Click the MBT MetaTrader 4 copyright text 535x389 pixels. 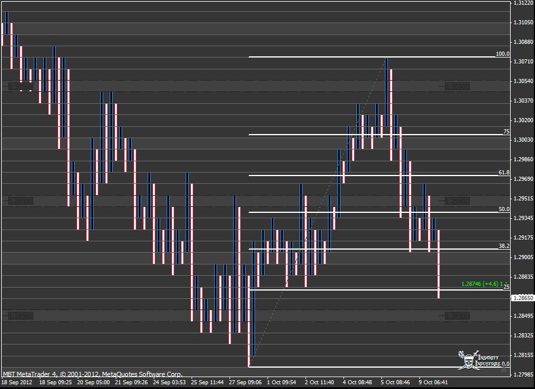pyautogui.click(x=93, y=374)
